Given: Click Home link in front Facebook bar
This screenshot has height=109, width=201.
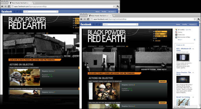Looking at the screenshot, I should click(x=178, y=24).
